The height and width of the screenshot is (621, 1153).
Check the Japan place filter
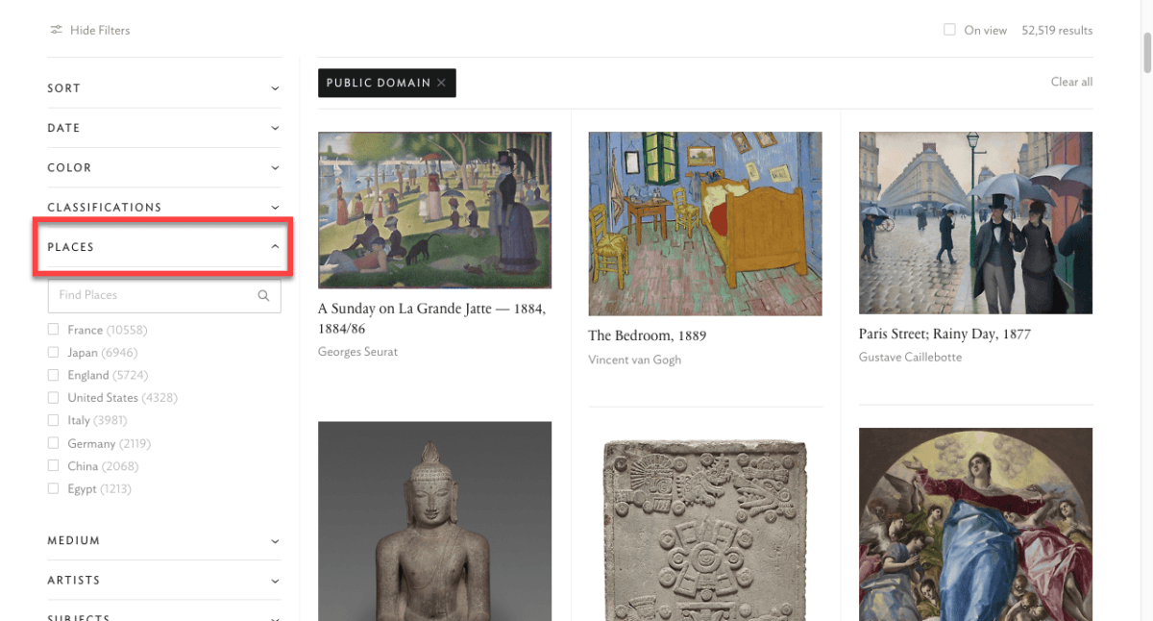54,353
